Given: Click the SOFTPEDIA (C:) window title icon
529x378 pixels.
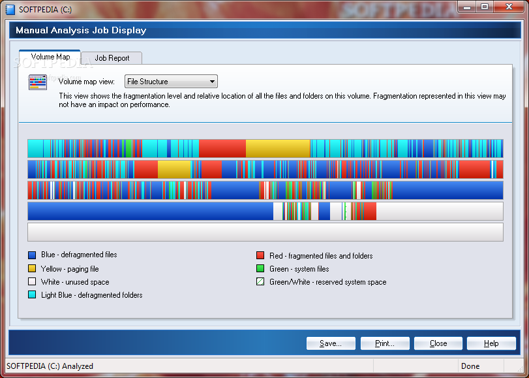Looking at the screenshot, I should tap(10, 9).
